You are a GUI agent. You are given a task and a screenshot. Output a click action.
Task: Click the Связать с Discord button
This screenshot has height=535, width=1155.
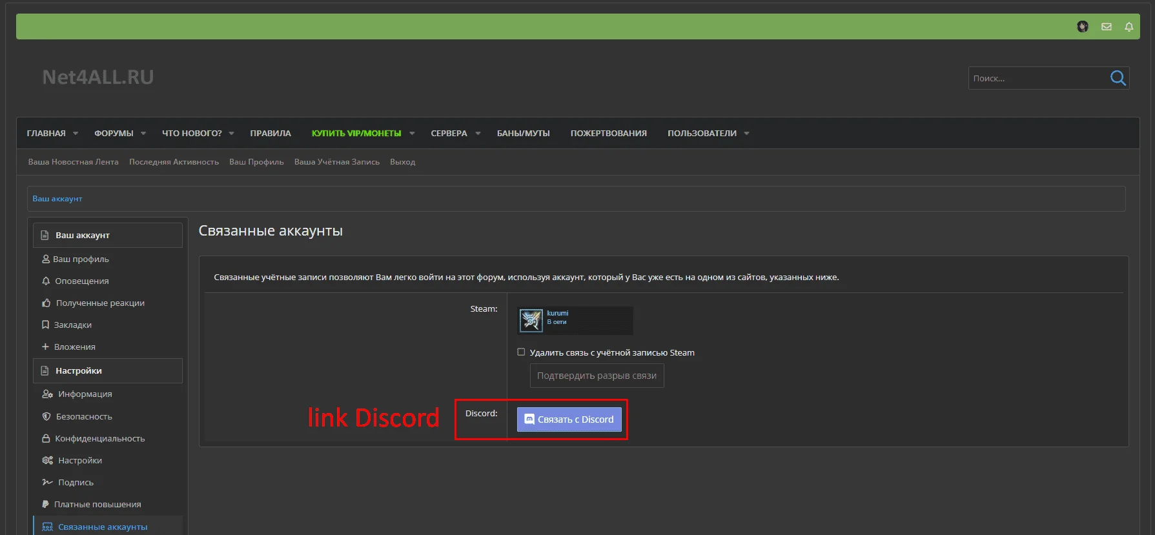tap(569, 419)
